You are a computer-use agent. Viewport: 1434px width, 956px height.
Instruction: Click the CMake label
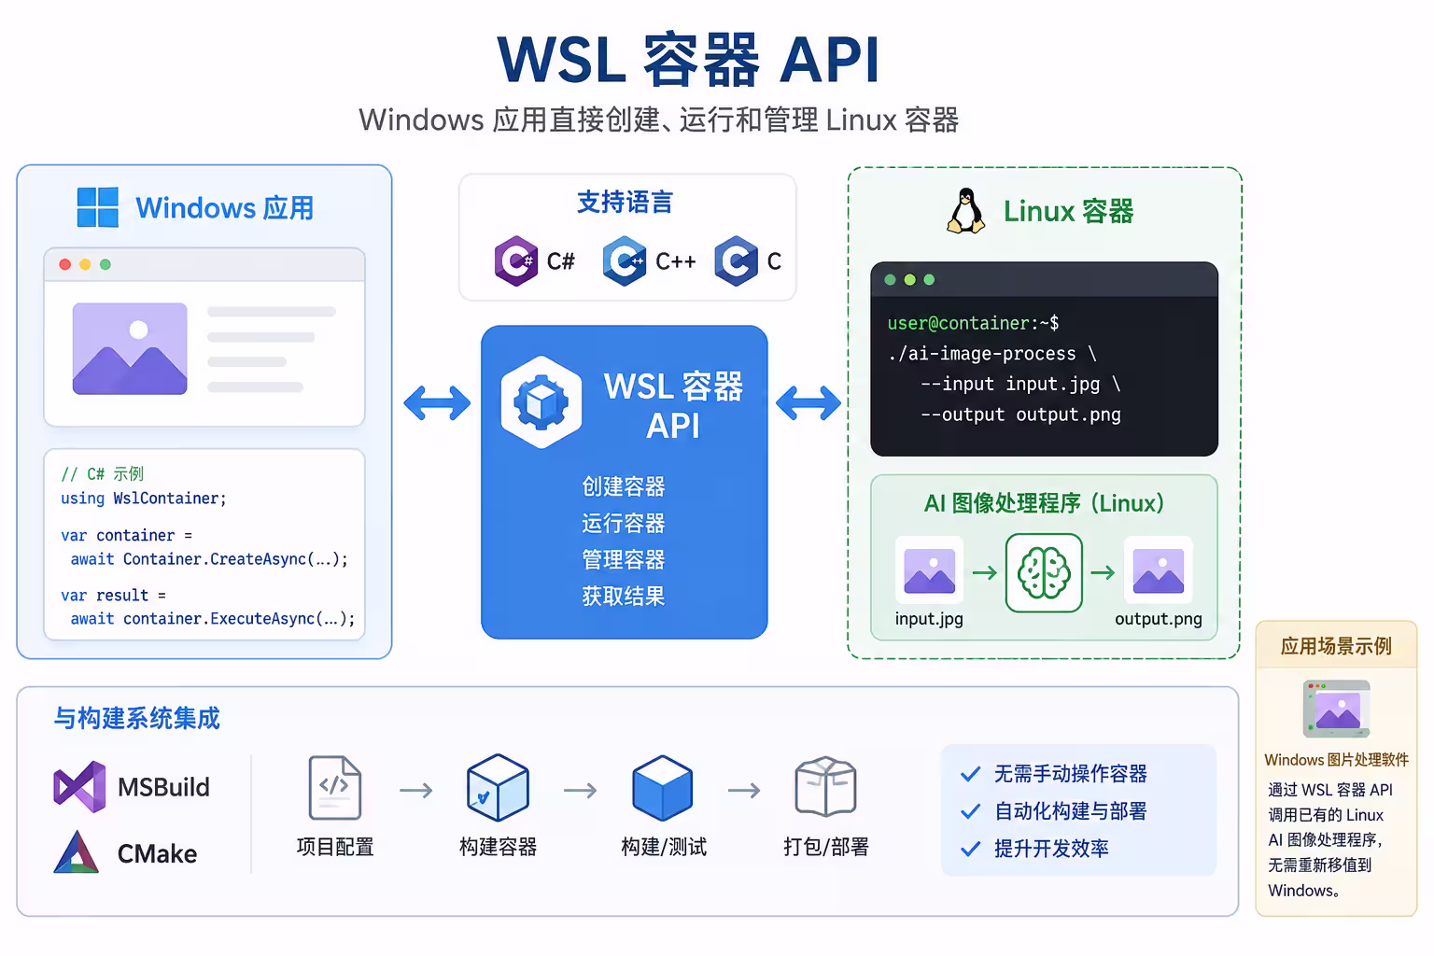pos(157,853)
